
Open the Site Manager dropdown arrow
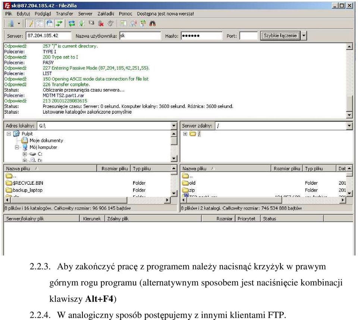coord(19,23)
